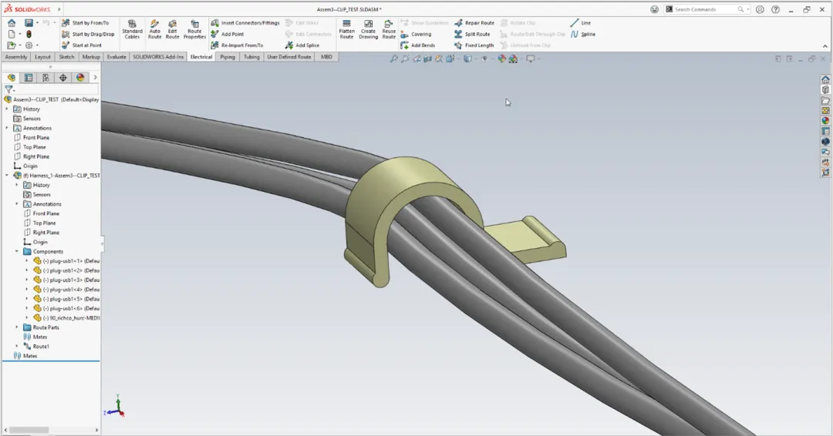Click Fixed Length
Screen dimensions: 833x436
click(x=474, y=45)
